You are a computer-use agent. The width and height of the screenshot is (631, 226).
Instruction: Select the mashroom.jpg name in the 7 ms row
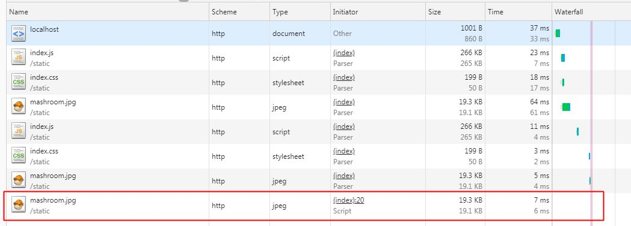(x=53, y=200)
